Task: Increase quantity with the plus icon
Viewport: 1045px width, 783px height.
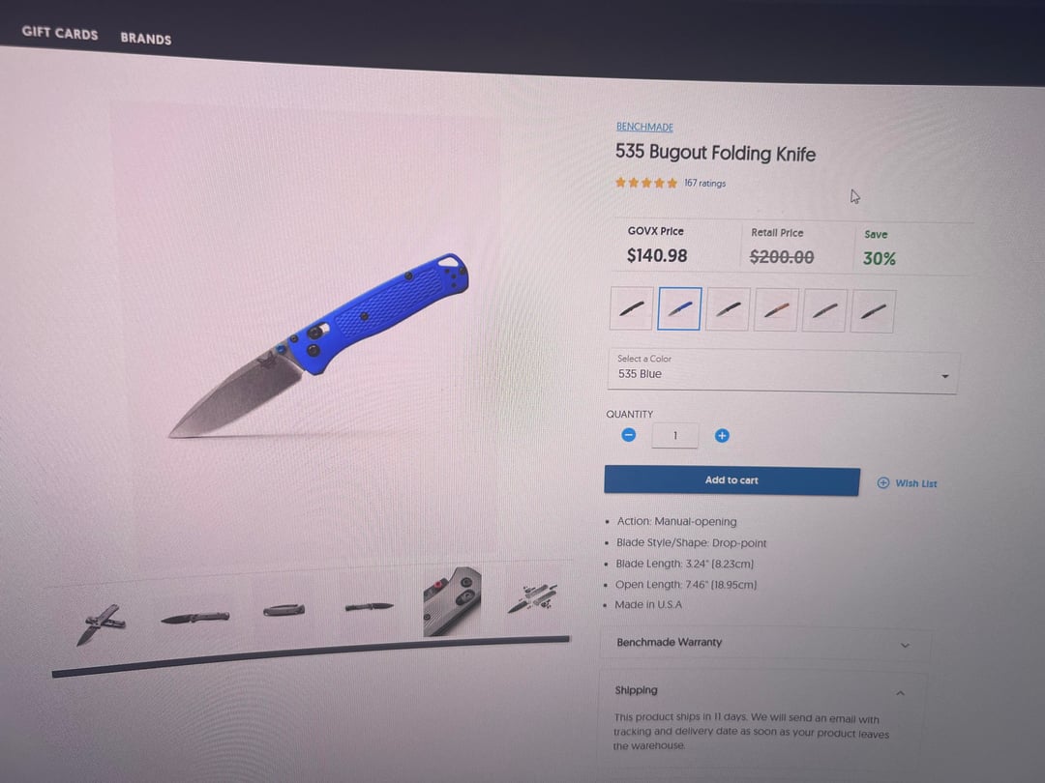Action: pyautogui.click(x=722, y=435)
